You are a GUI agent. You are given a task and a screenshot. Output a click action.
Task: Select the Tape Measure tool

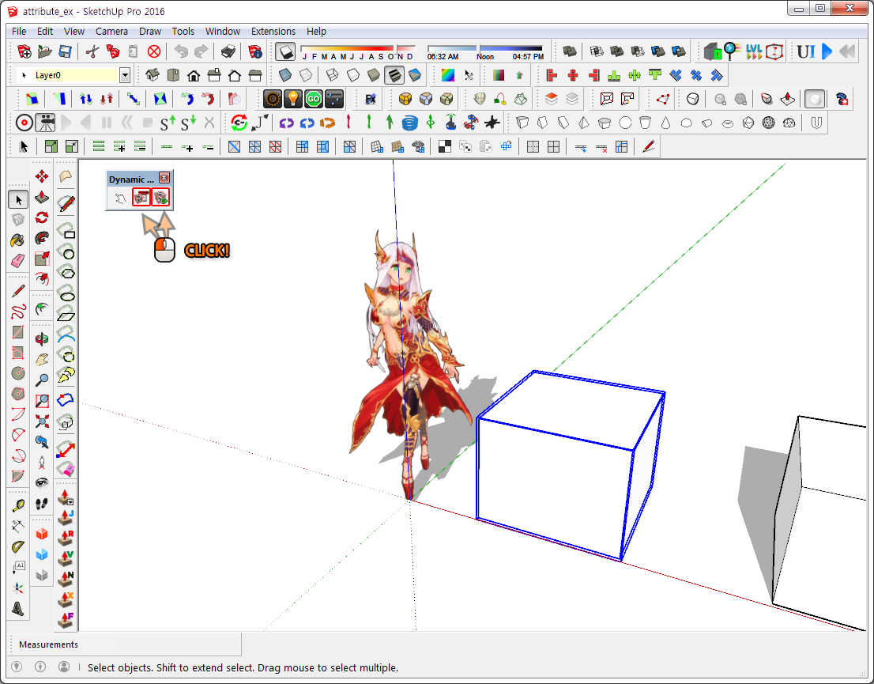pos(18,505)
